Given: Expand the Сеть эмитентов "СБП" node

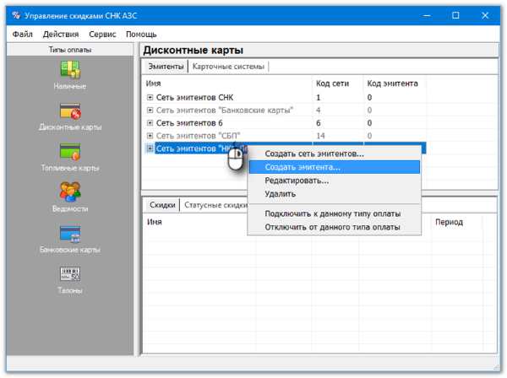Looking at the screenshot, I should 150,136.
